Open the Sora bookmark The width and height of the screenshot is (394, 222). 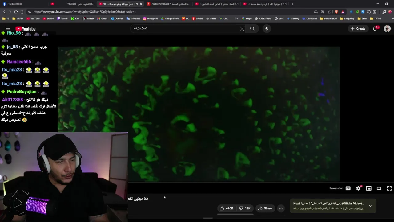[279, 18]
